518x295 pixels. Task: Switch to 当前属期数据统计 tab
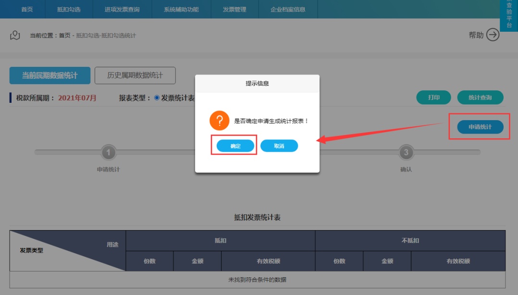click(50, 75)
